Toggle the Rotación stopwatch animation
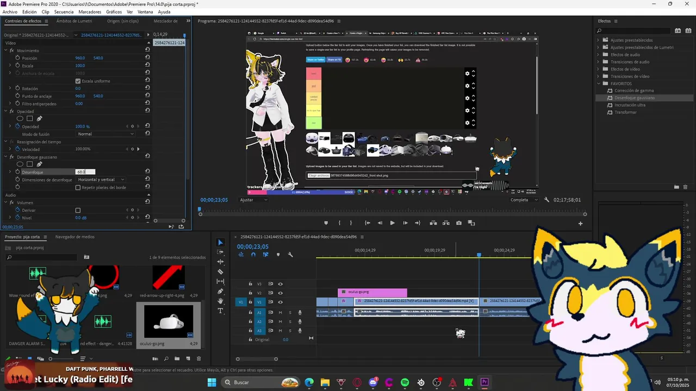 tap(17, 89)
